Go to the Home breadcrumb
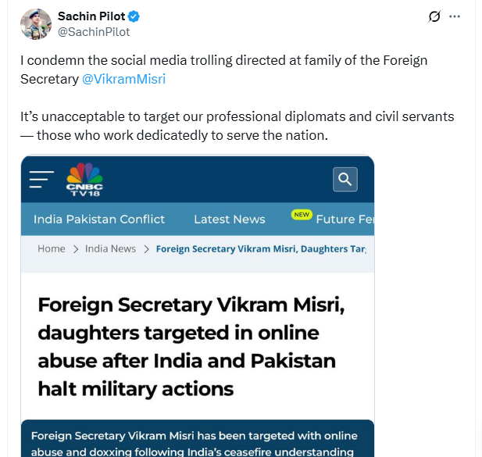The image size is (482, 457). (52, 248)
